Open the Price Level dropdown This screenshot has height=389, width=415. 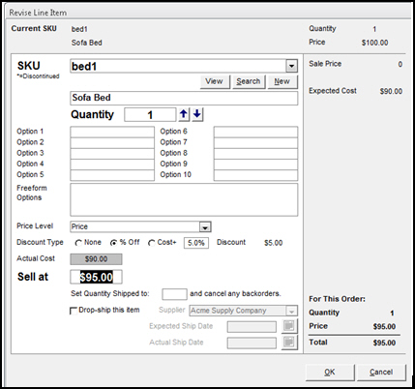click(205, 227)
